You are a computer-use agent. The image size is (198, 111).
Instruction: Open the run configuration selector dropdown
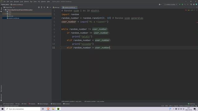pyautogui.click(x=170, y=5)
